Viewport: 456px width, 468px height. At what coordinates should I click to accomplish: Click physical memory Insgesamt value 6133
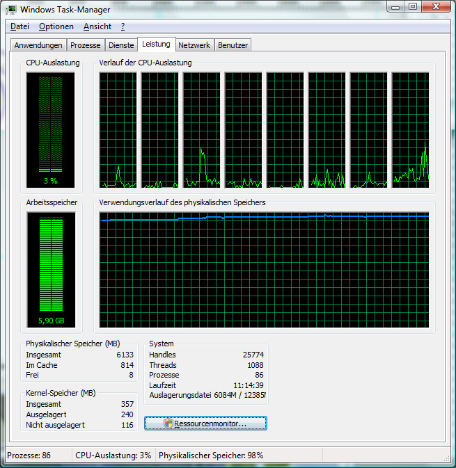tap(125, 355)
